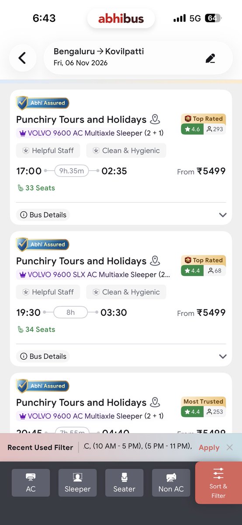Screen dimensions: 242x525
Task: Show Bus Details for the 17:00 departure
Action: point(43,215)
